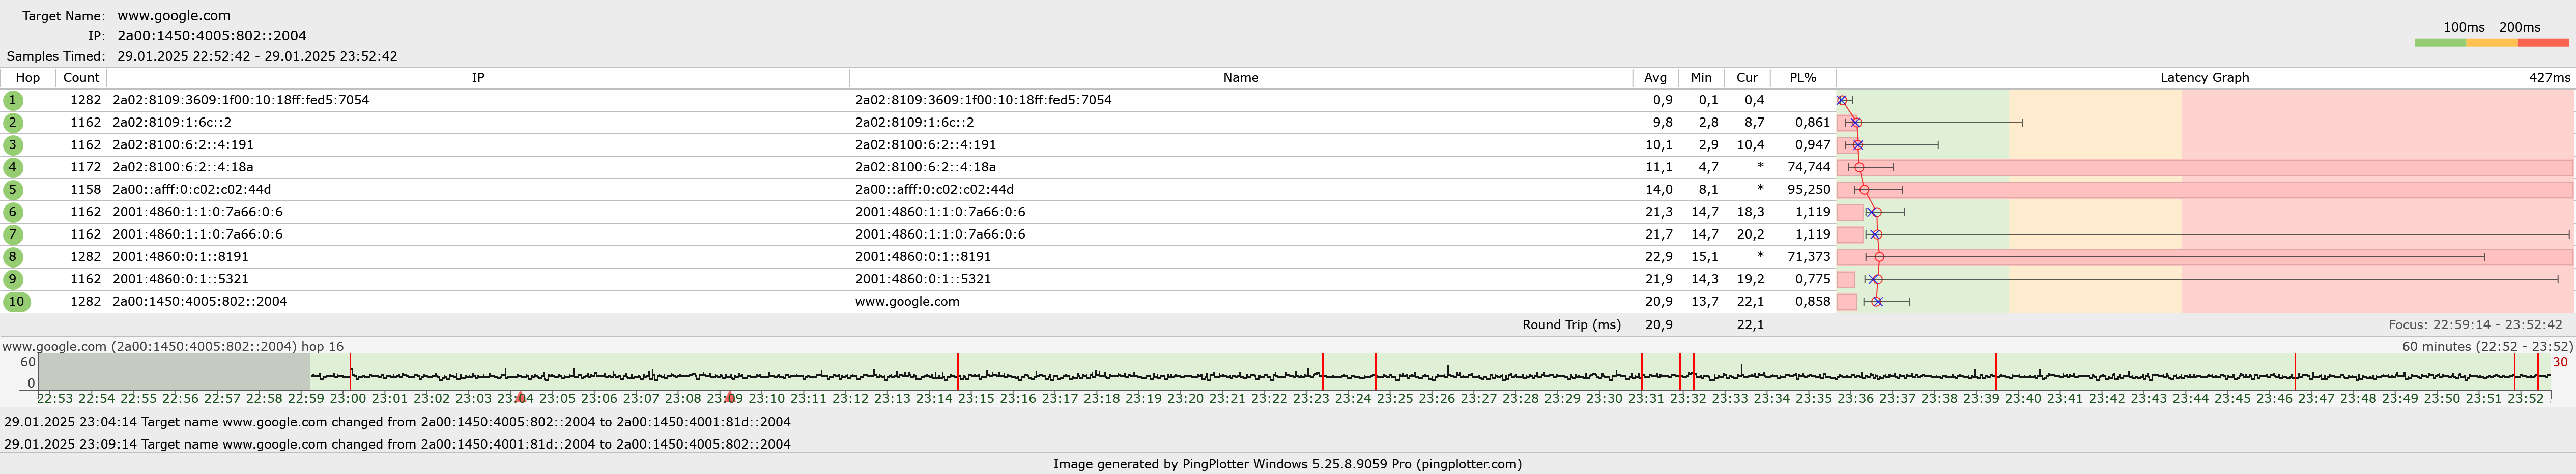Select the hop 4 number badge
Viewport: 2576px width, 474px height.
tap(13, 167)
